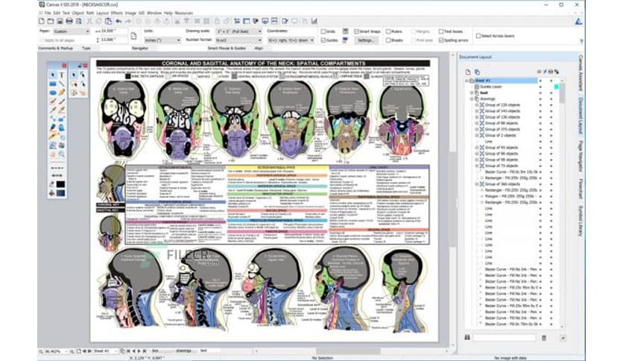
Task: Click the Open file toolbar icon
Action: 51,21
